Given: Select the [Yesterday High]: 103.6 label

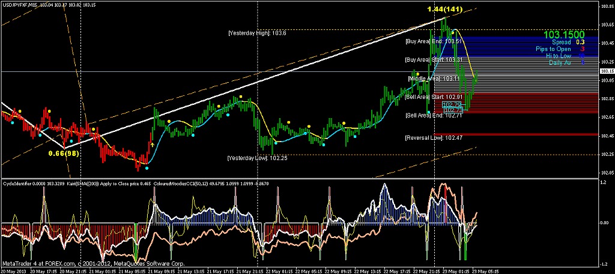Looking at the screenshot, I should 257,33.
